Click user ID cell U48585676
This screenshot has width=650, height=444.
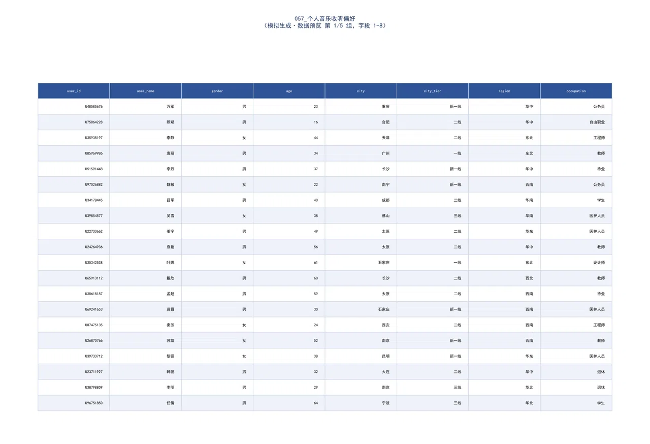click(x=74, y=107)
